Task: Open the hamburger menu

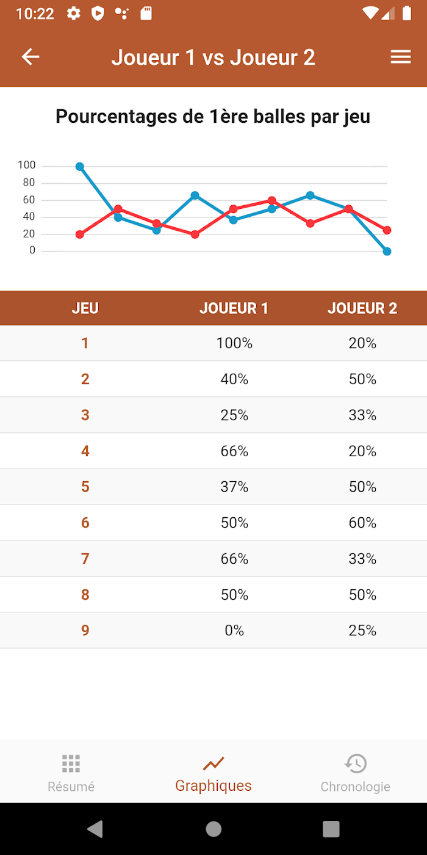Action: [401, 57]
